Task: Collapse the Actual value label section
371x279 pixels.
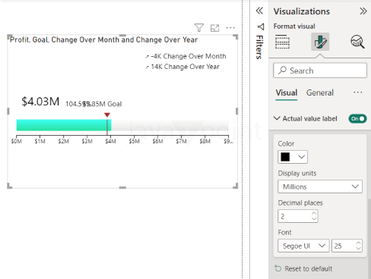Action: [277, 118]
